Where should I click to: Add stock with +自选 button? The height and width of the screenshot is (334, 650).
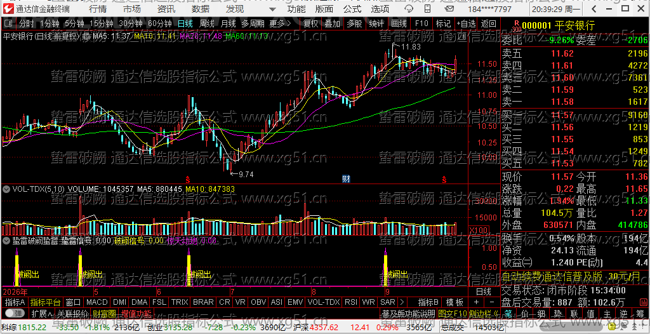467,23
